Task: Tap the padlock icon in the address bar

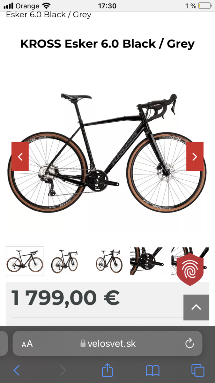Action: [x=83, y=343]
